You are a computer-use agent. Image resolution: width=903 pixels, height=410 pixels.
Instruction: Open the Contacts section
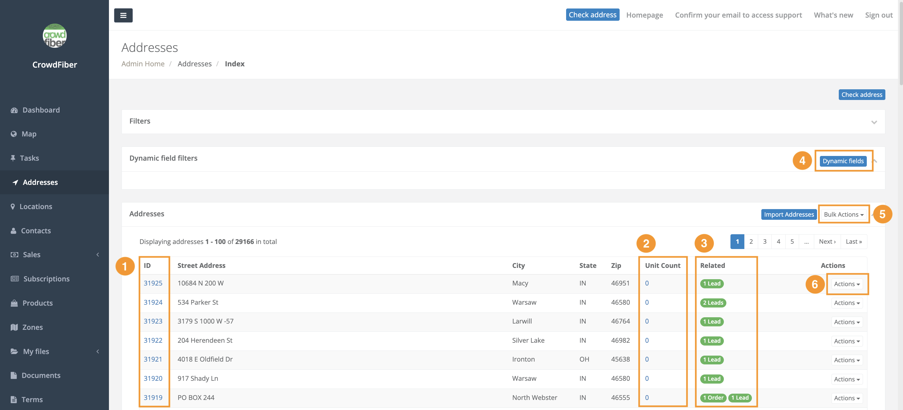pyautogui.click(x=36, y=230)
